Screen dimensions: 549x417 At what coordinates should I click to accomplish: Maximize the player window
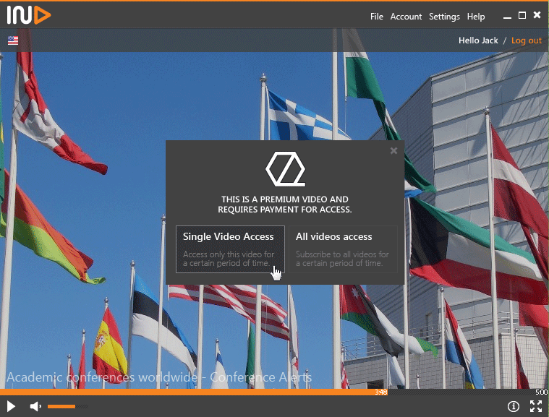(522, 14)
